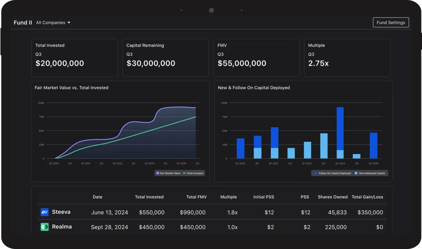Click the New Deployed Capital legend dot
The image size is (422, 249).
click(356, 173)
